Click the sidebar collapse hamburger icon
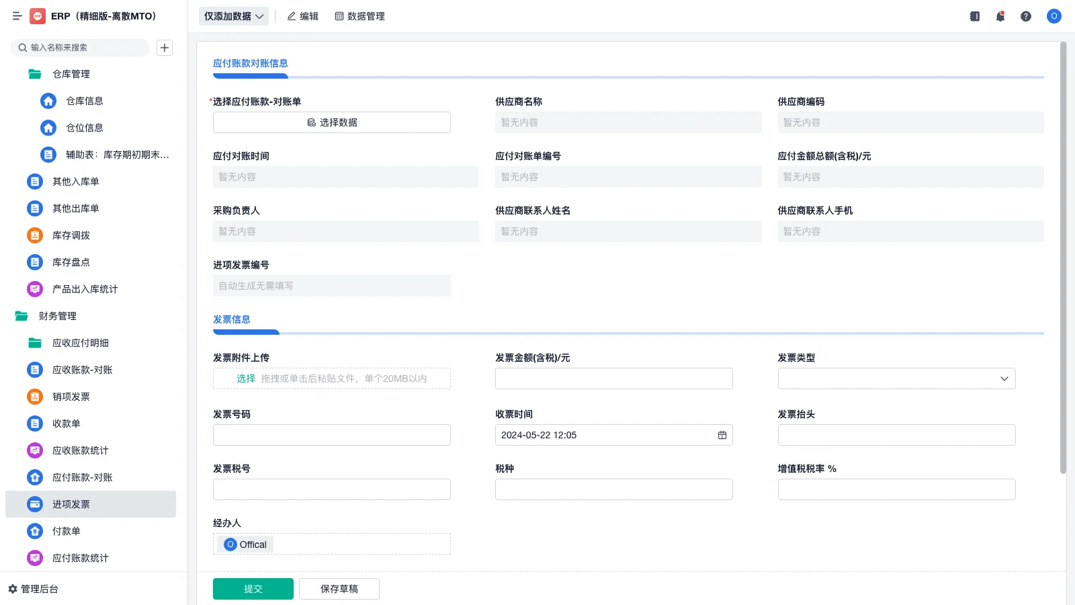 pos(17,16)
